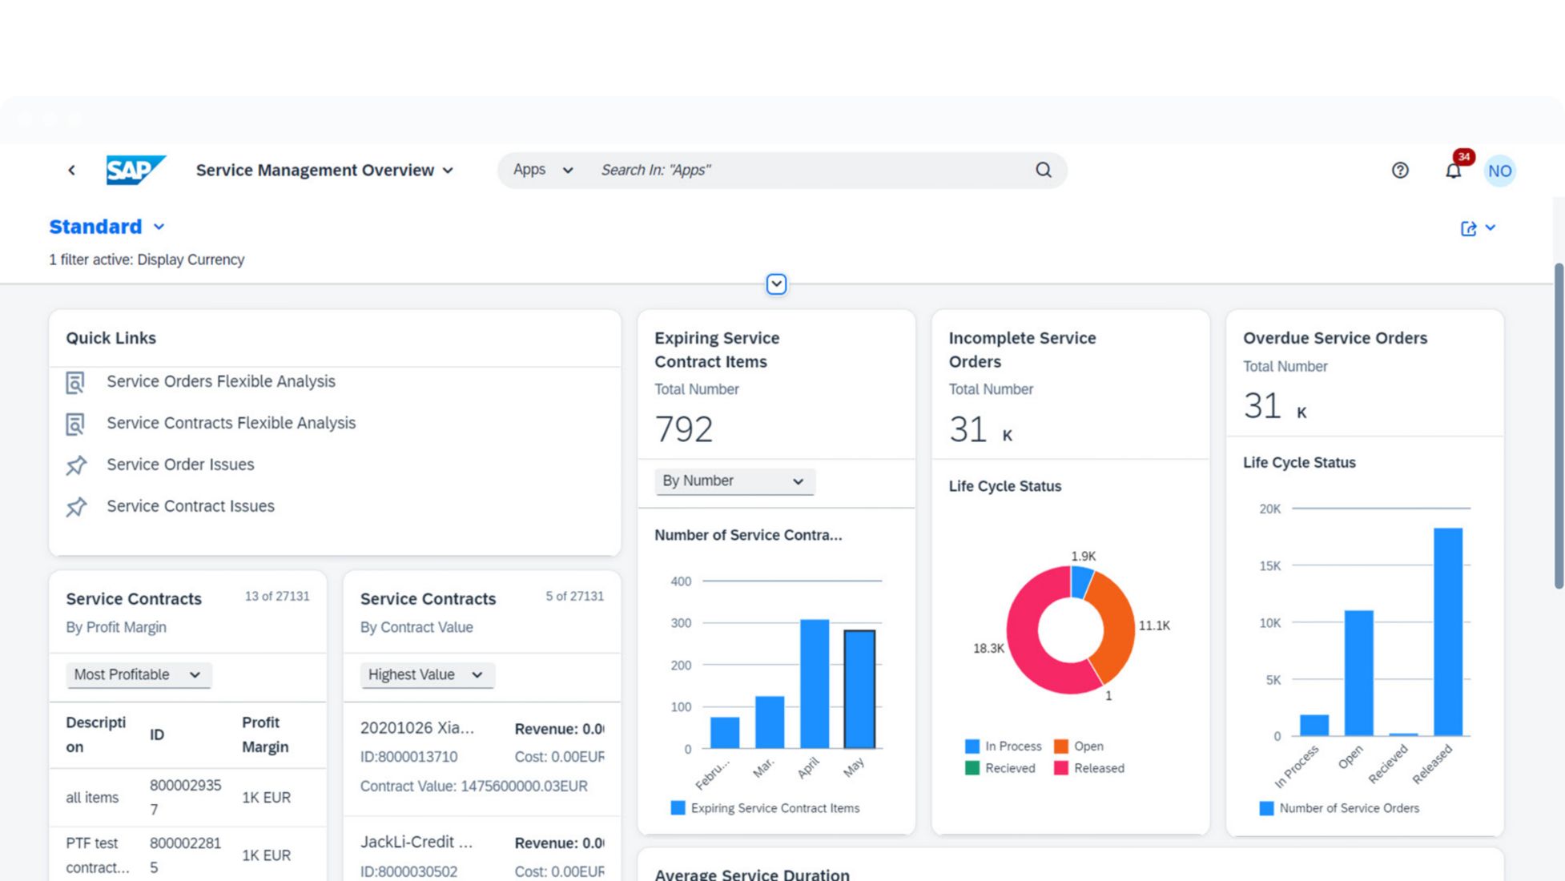Screen dimensions: 1565x881
Task: Click the SAP logo
Action: tap(135, 170)
